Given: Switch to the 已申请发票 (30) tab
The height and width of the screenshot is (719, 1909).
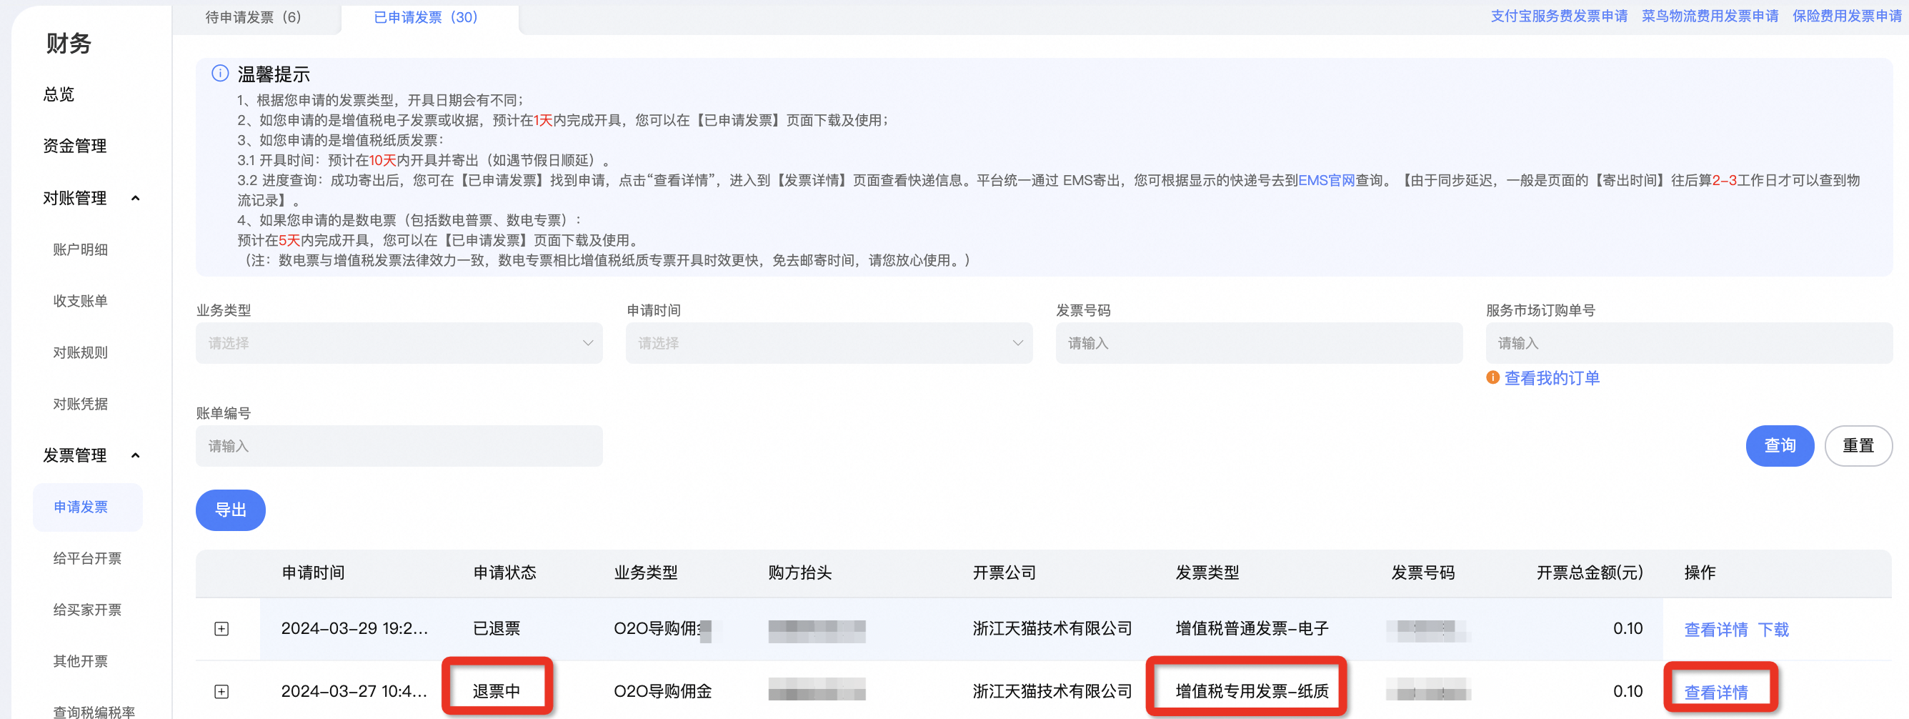Looking at the screenshot, I should click(x=426, y=17).
